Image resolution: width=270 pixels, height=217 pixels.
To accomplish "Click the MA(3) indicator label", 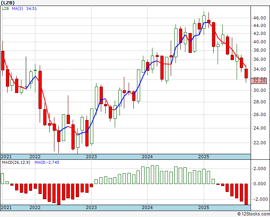I will (17, 9).
